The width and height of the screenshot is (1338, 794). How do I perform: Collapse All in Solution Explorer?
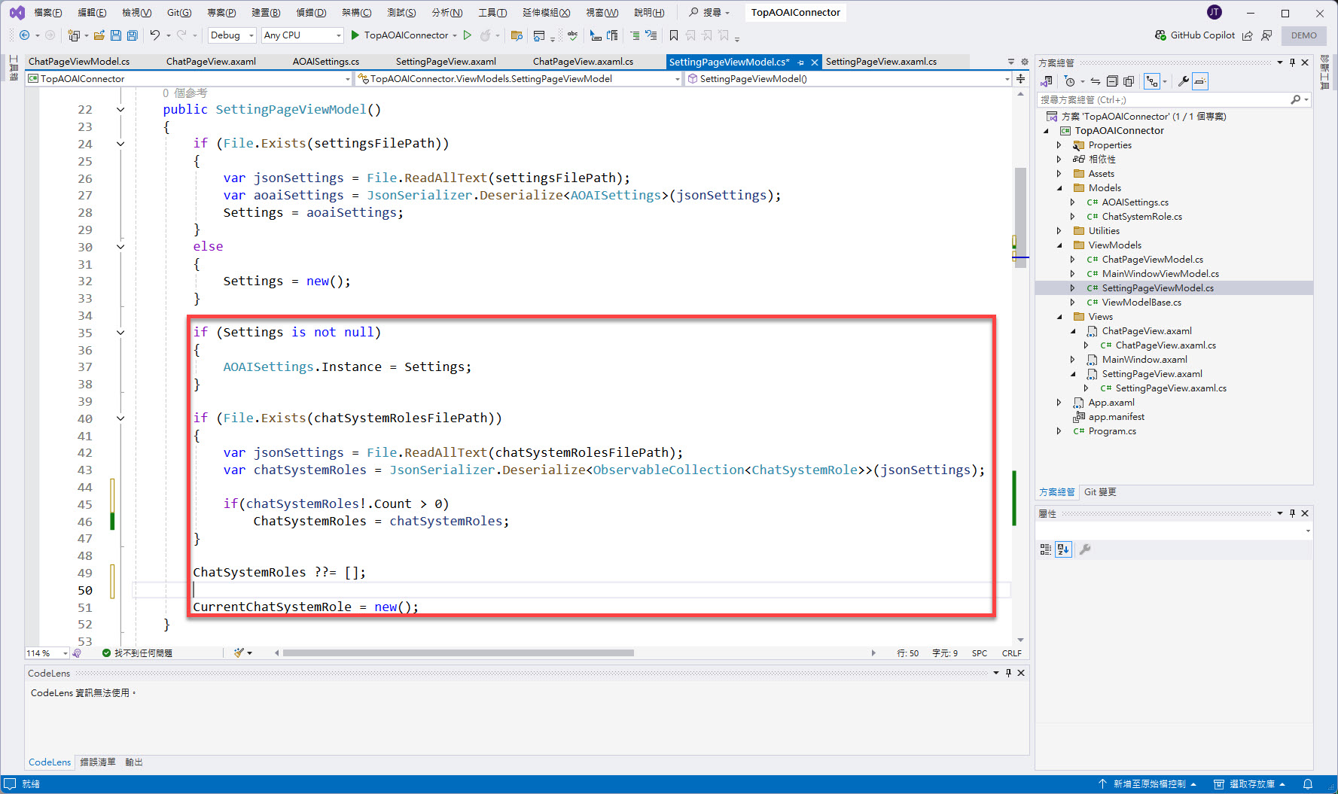pos(1112,81)
